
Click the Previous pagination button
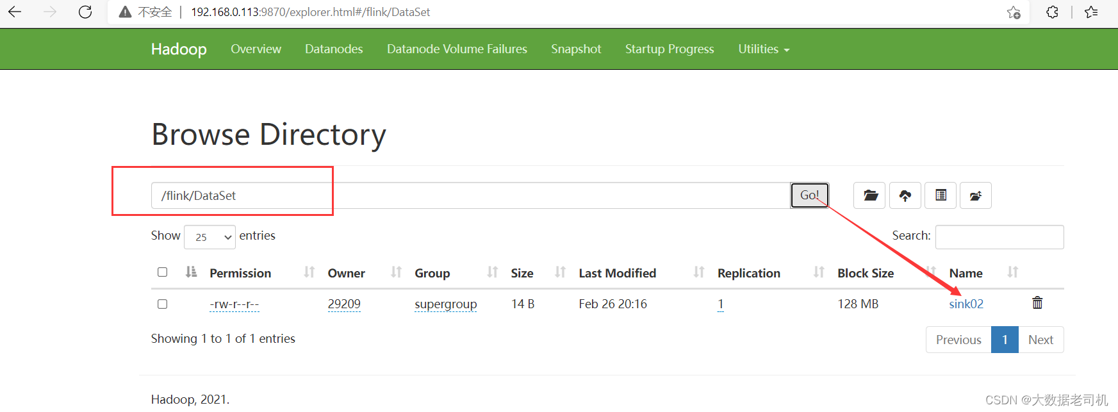958,340
